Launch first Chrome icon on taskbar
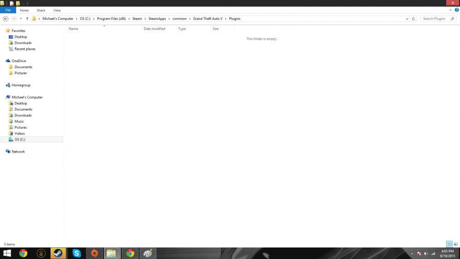 click(x=23, y=253)
